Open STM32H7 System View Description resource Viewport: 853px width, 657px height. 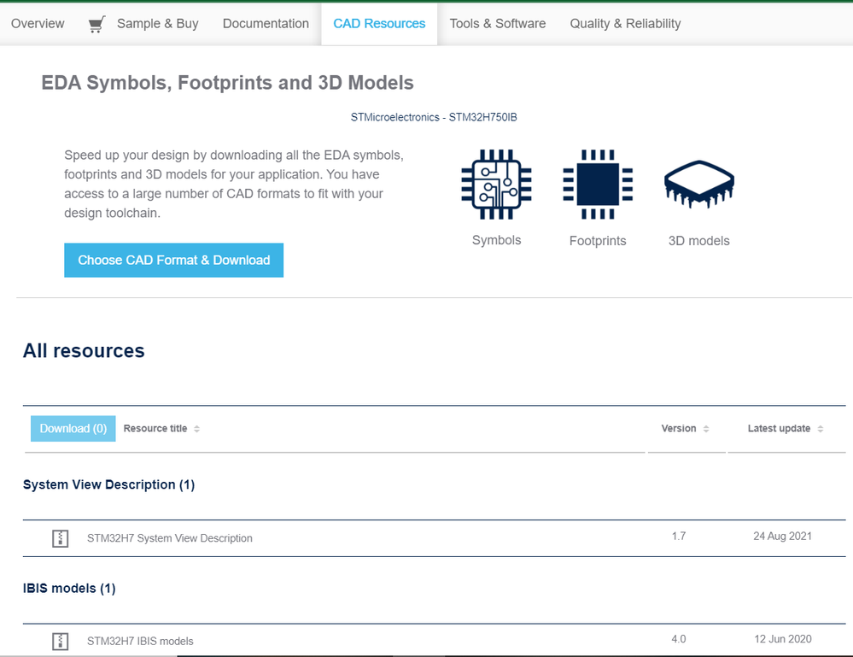[170, 538]
